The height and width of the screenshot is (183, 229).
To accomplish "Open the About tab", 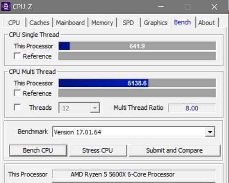I will (x=207, y=23).
